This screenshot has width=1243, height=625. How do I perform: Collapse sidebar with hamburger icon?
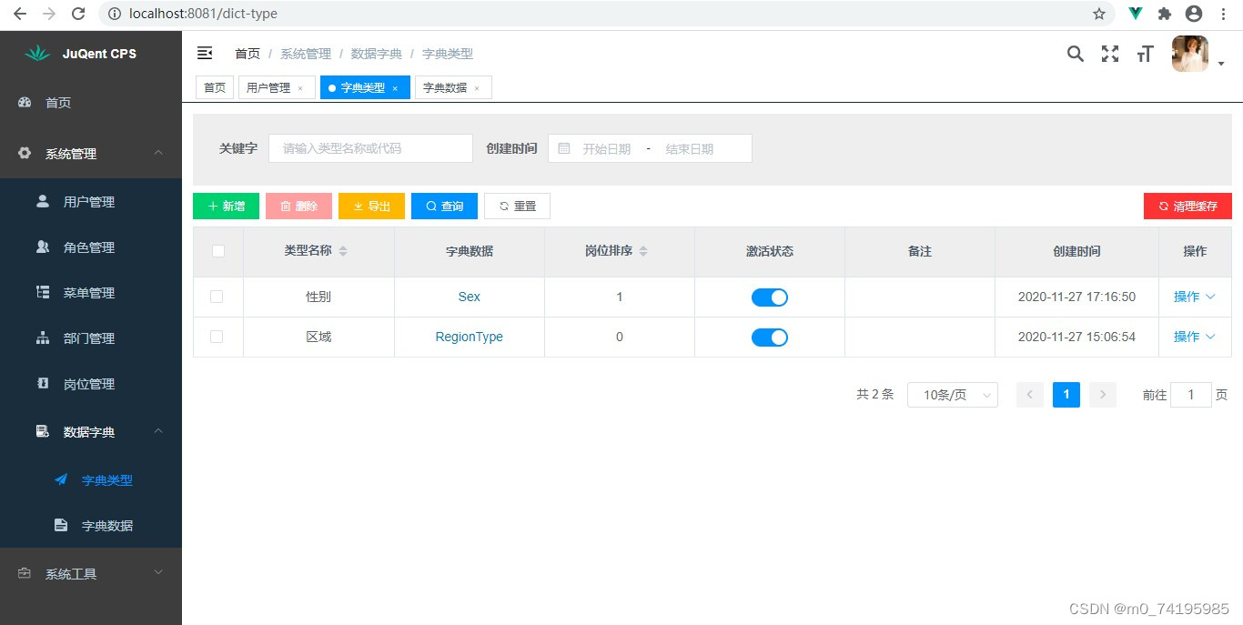click(205, 54)
